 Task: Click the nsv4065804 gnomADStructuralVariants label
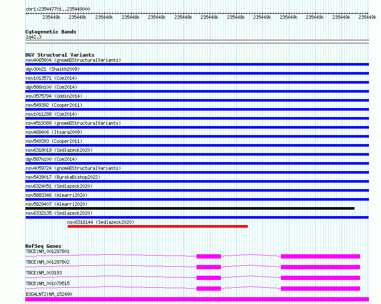73,60
